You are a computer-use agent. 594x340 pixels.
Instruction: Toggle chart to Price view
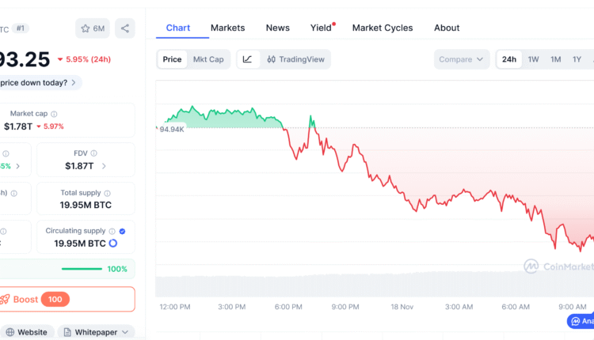click(x=172, y=59)
